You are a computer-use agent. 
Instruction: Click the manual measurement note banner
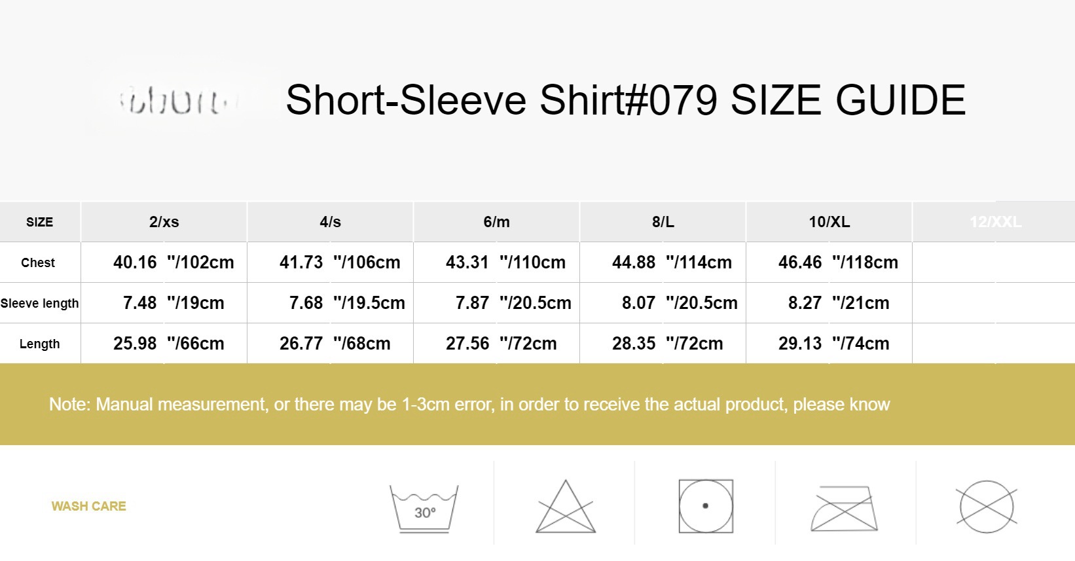click(x=469, y=404)
